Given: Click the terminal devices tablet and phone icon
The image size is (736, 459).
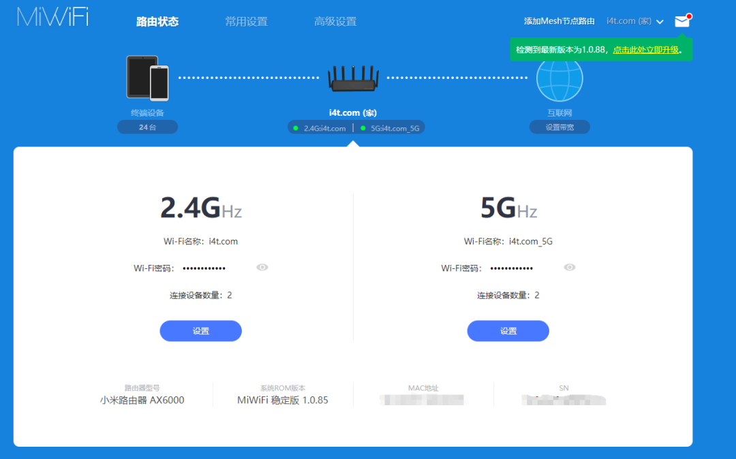Looking at the screenshot, I should click(x=147, y=78).
